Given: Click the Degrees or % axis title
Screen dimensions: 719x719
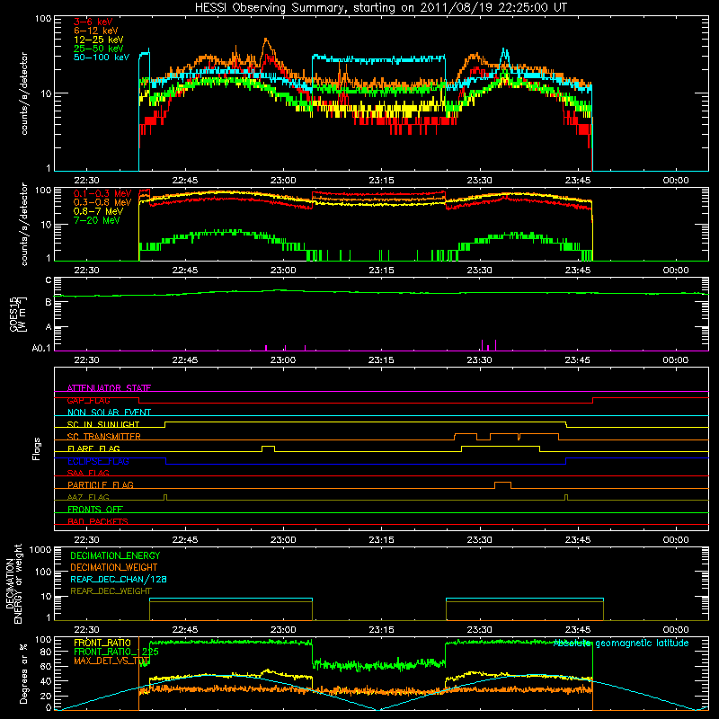Looking at the screenshot, I should click(x=23, y=673).
